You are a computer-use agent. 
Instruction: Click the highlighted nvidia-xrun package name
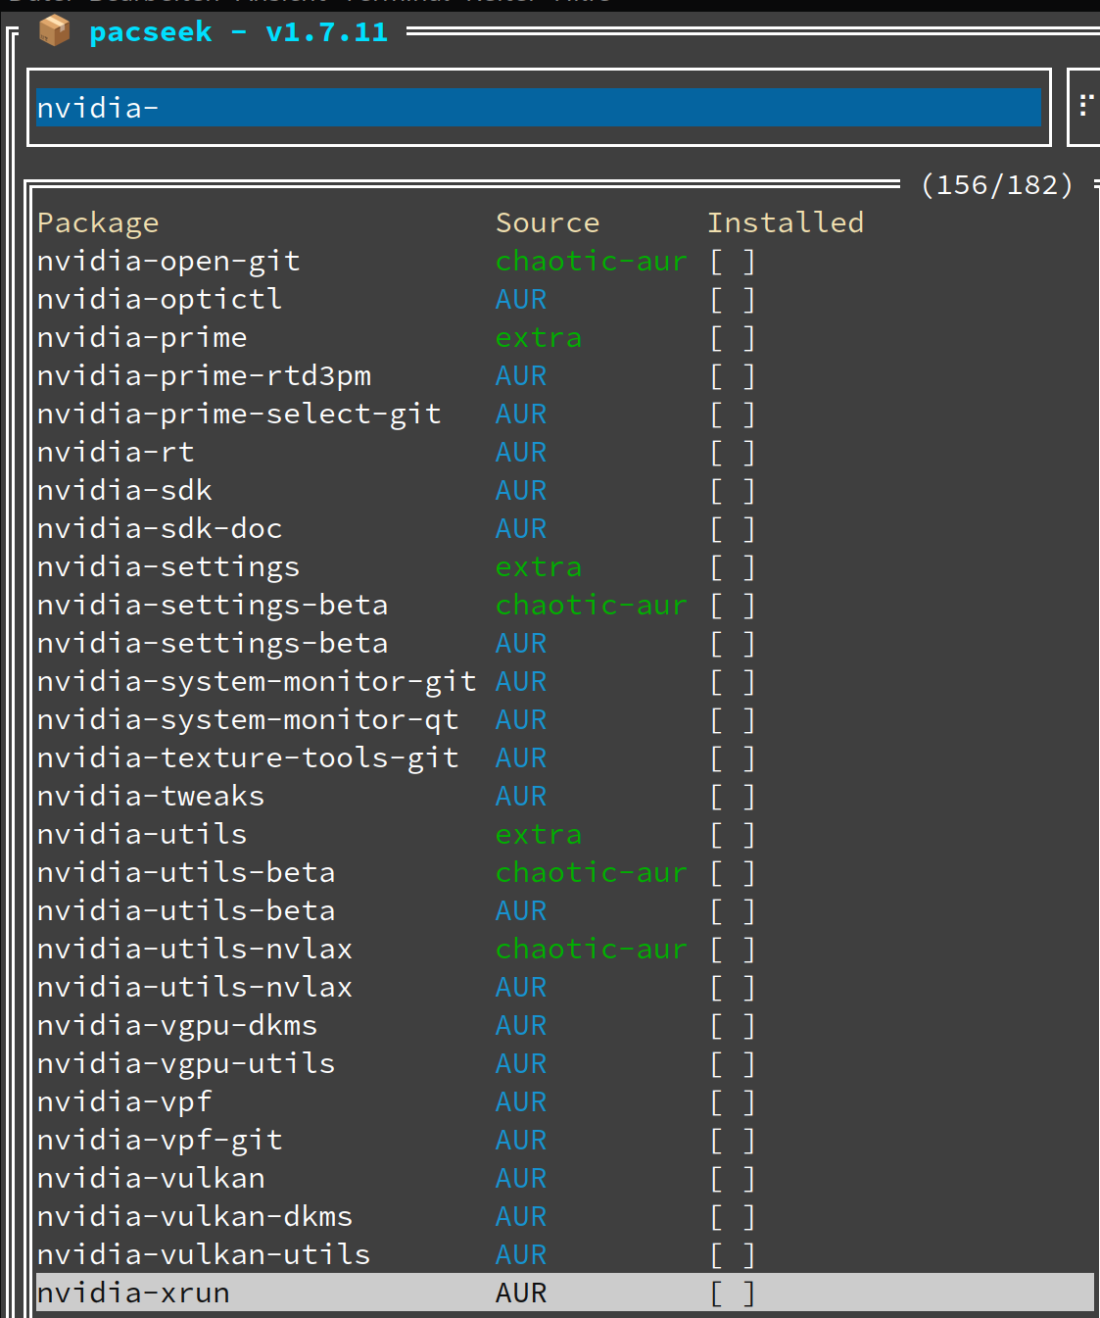(133, 1294)
